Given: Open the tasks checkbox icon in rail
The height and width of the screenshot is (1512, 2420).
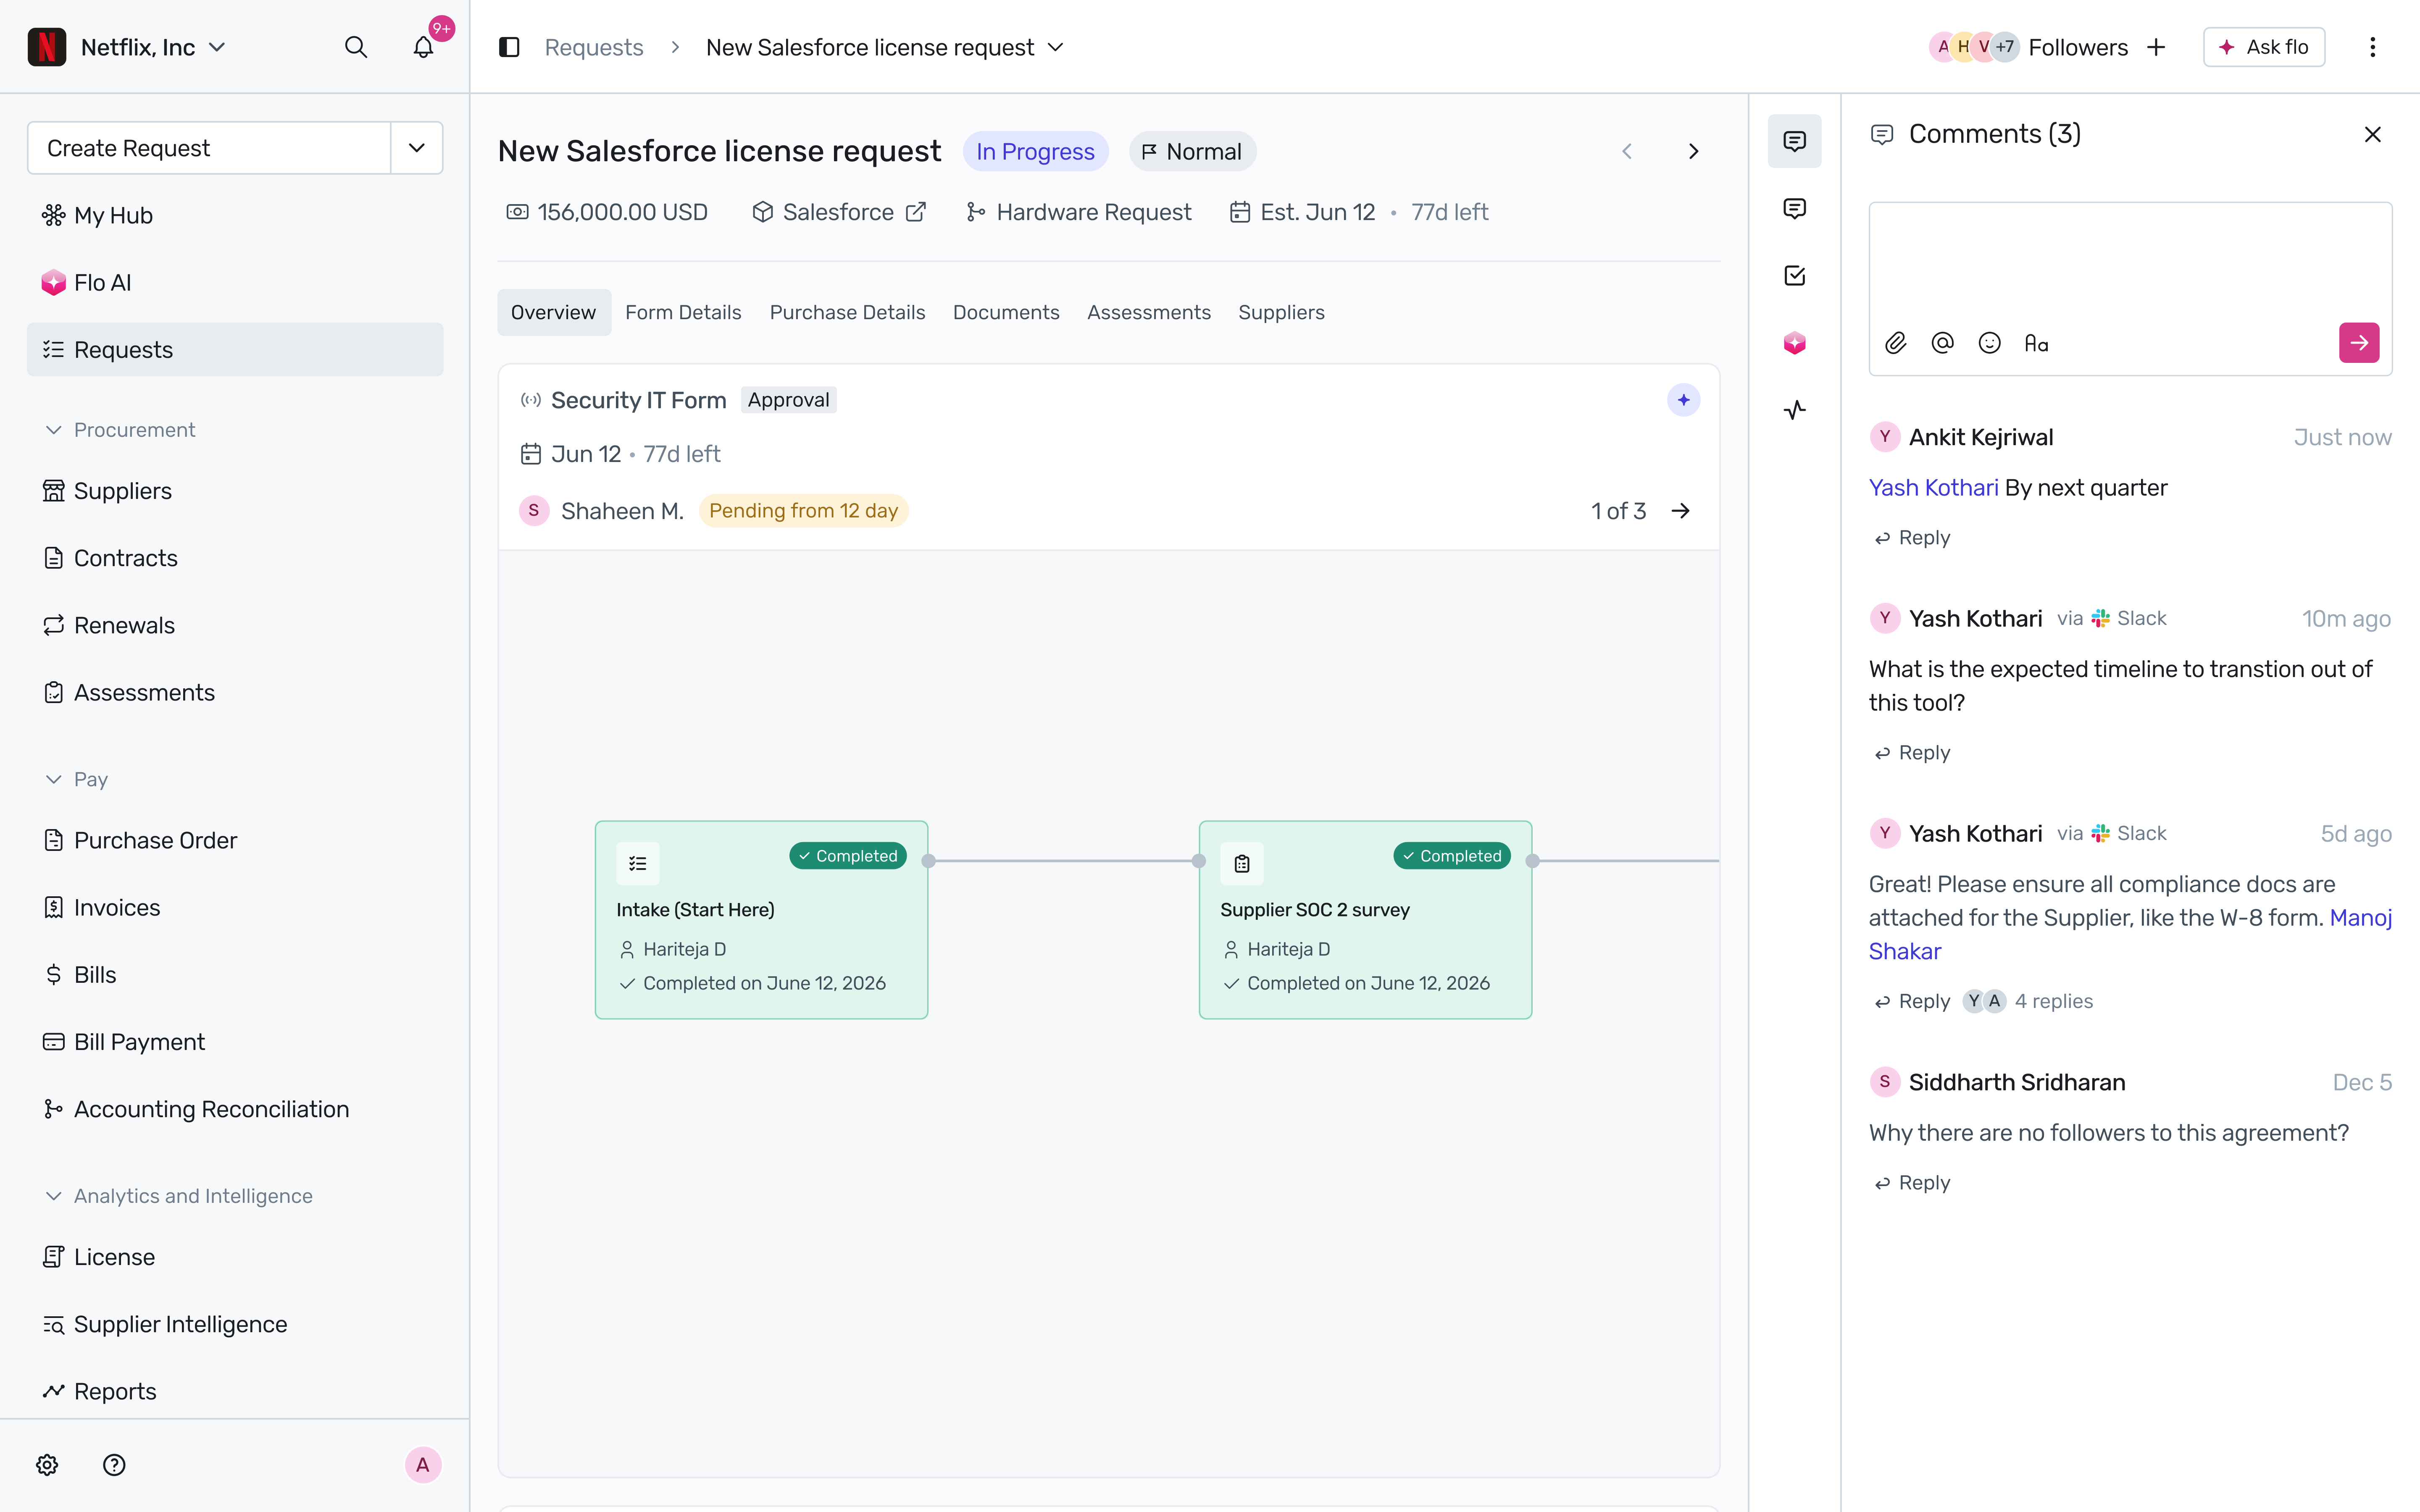Looking at the screenshot, I should coord(1794,275).
